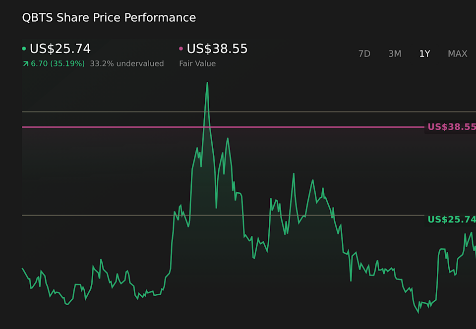The width and height of the screenshot is (476, 329).
Task: Click the highest peak of the price line
Action: pyautogui.click(x=207, y=82)
